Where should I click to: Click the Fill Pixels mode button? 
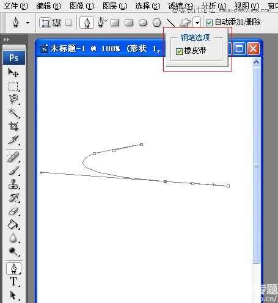[x=68, y=23]
